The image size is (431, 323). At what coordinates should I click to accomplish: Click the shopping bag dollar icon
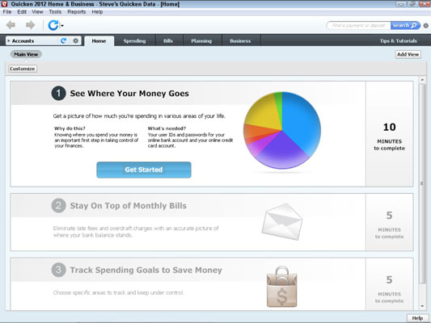point(281,287)
